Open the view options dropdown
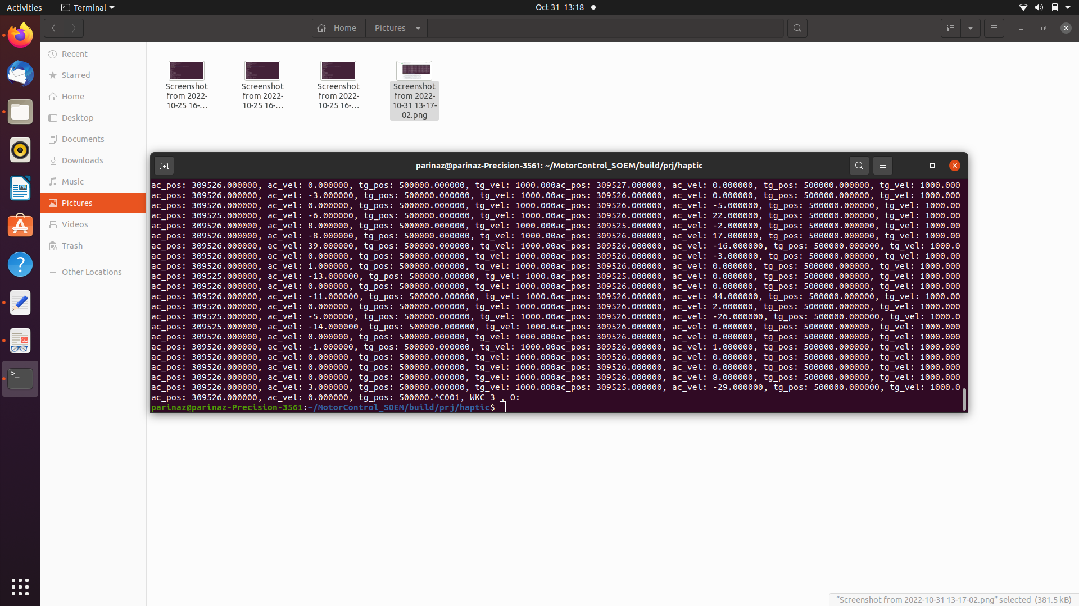 tap(971, 27)
